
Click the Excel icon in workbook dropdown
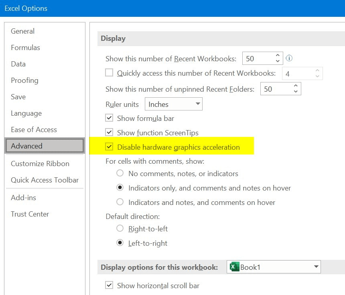tap(234, 267)
